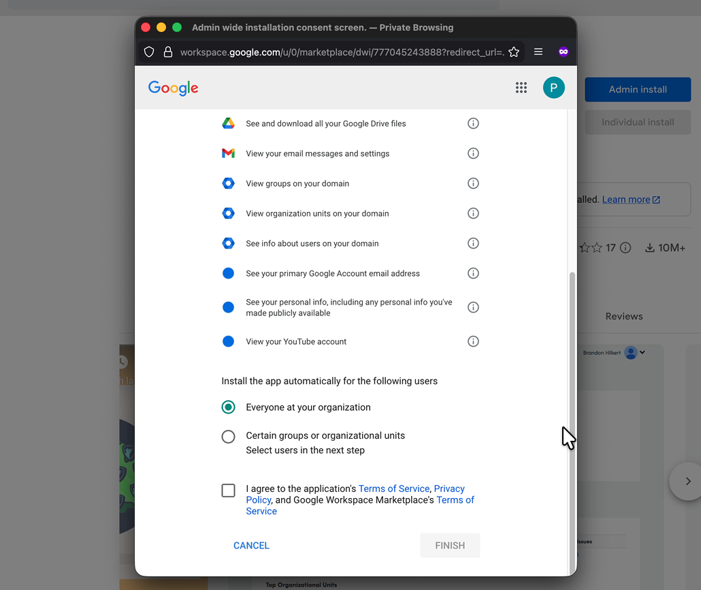Click the CANCEL button

[x=251, y=546]
